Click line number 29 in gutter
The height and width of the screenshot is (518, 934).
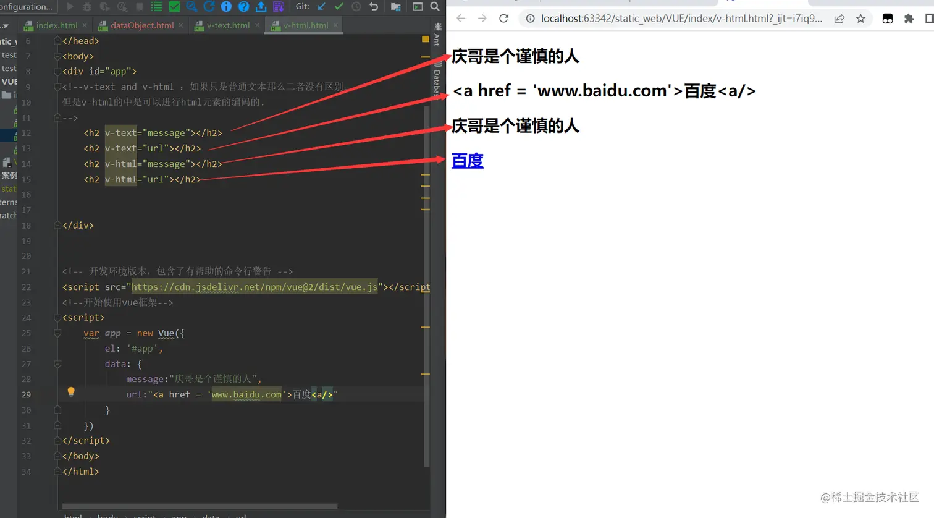(26, 394)
